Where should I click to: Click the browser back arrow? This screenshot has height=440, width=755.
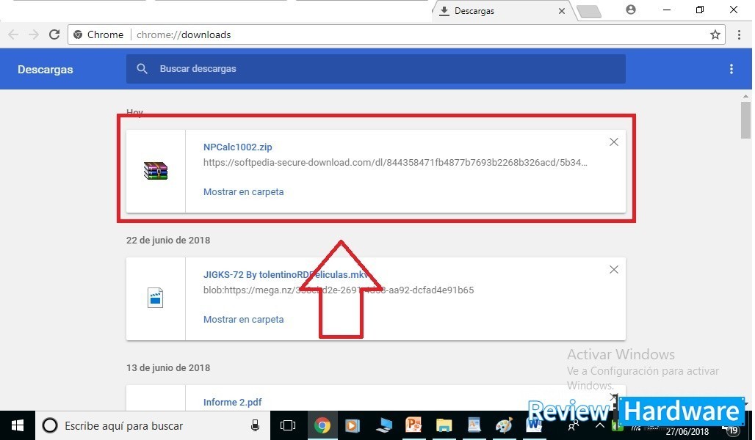point(13,34)
